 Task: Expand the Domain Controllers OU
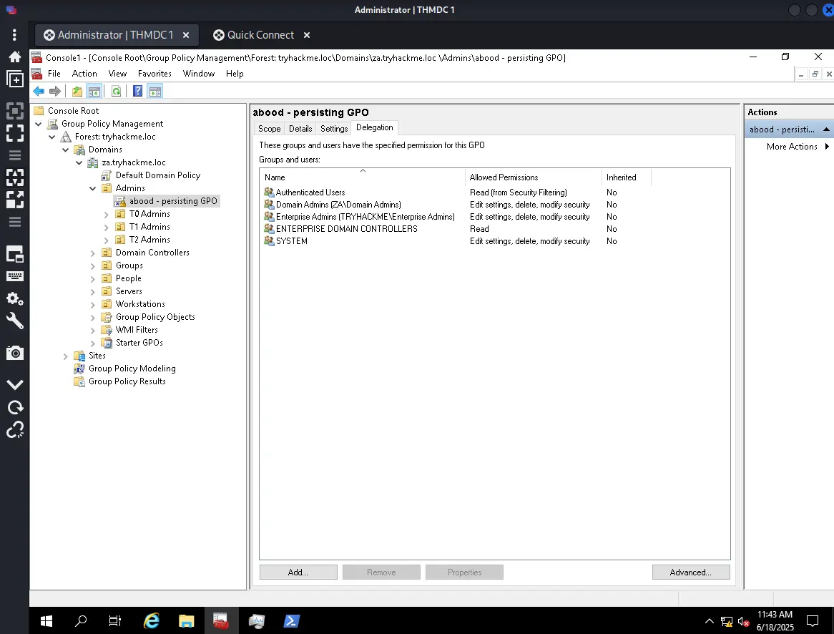tap(92, 253)
